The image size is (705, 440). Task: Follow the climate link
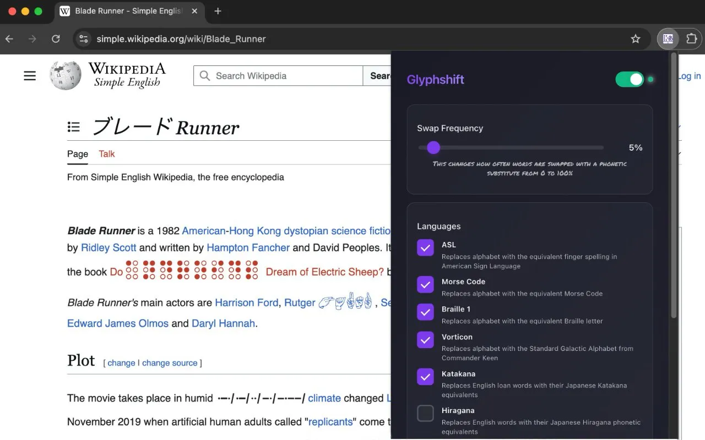[x=324, y=398]
